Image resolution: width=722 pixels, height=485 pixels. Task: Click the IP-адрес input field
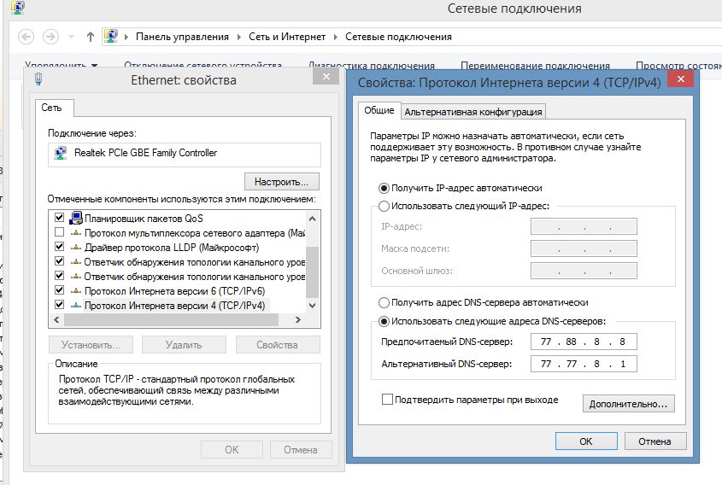584,226
